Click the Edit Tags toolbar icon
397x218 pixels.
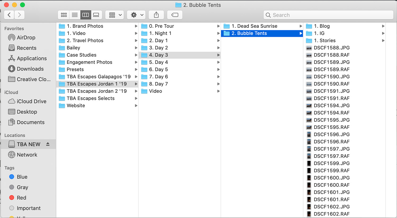coord(175,15)
